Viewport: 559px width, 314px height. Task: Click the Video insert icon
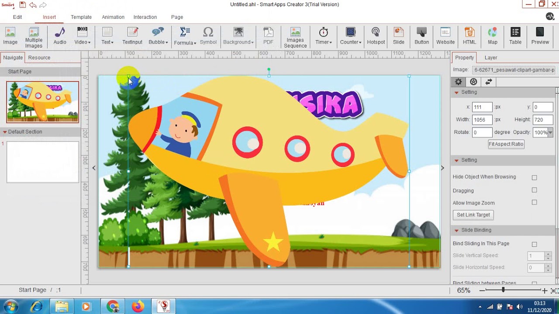tap(81, 33)
